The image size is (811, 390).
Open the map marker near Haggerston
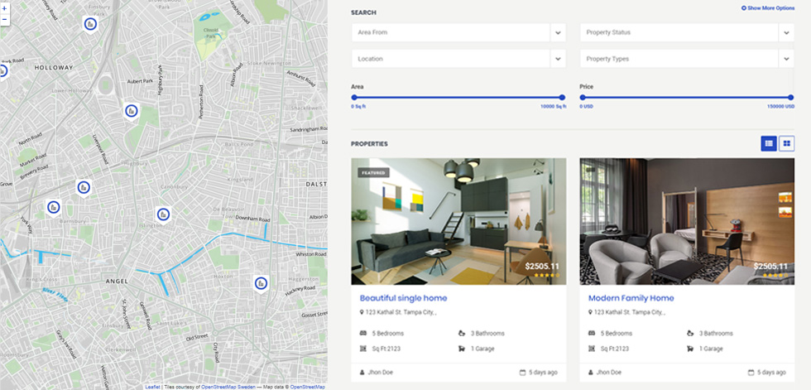pyautogui.click(x=262, y=283)
